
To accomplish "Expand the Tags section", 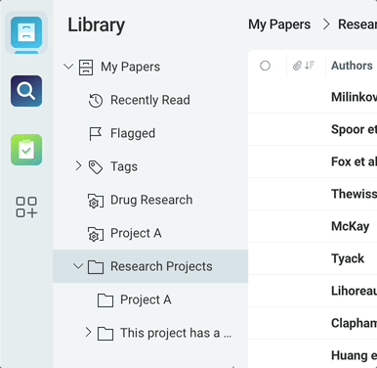I will coord(78,165).
